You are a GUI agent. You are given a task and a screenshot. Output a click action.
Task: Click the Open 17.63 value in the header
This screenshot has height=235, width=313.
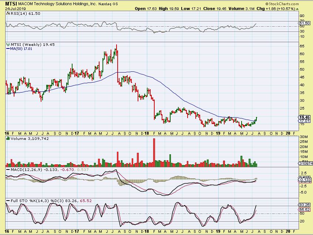tap(146, 9)
